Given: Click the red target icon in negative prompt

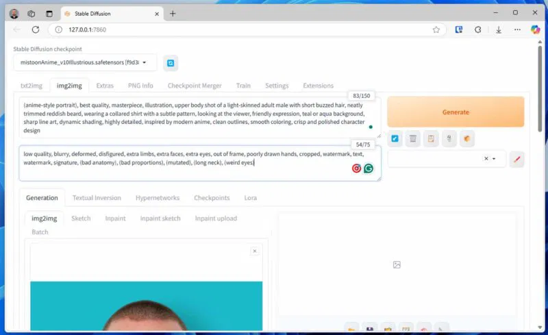Looking at the screenshot, I should [x=356, y=169].
